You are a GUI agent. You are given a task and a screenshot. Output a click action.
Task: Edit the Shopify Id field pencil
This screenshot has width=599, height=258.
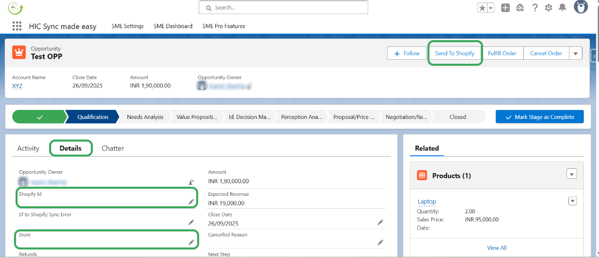click(x=191, y=202)
